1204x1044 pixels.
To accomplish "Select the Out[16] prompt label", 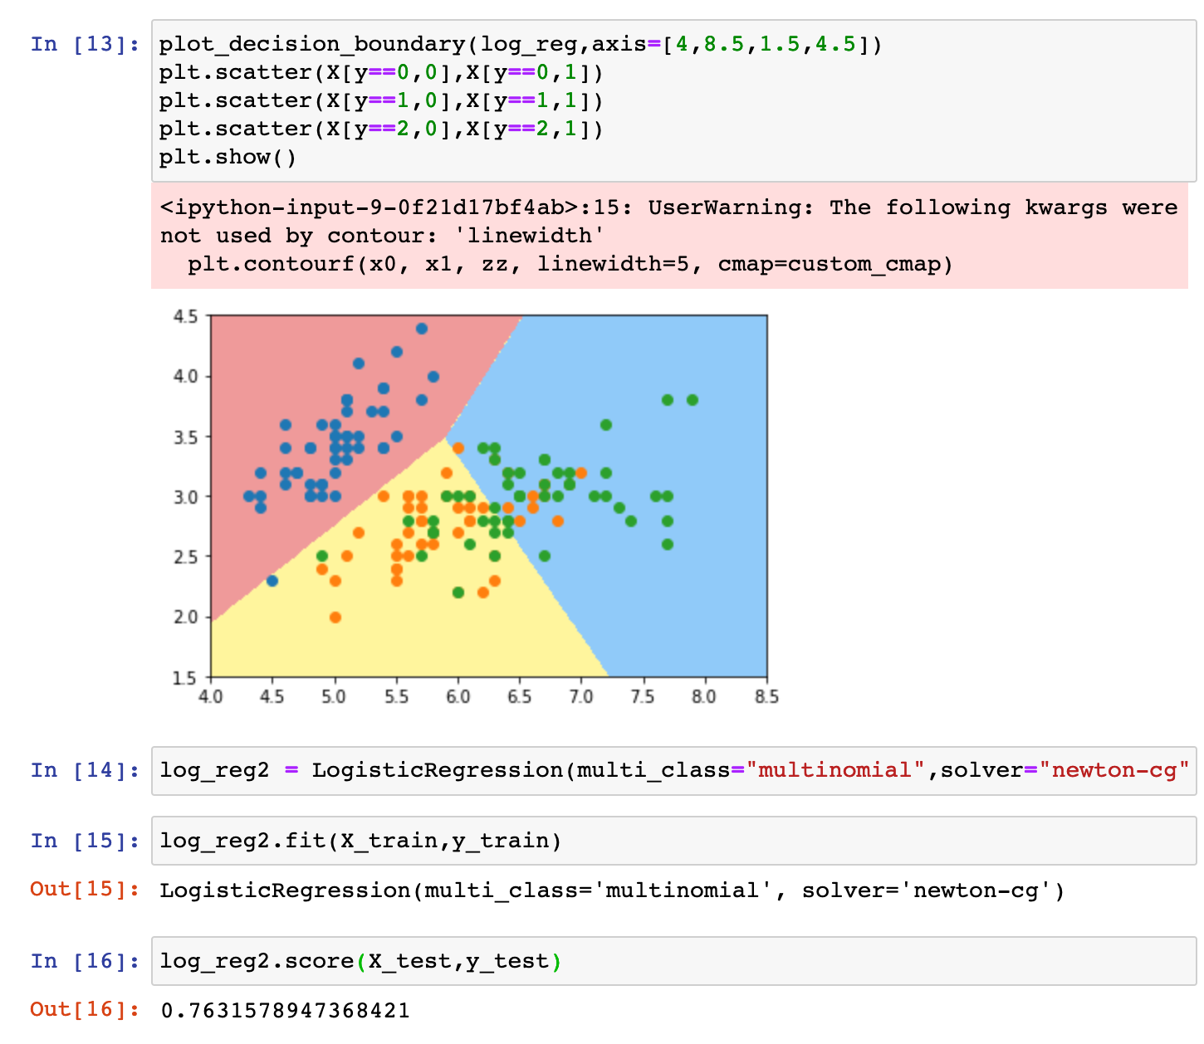I will point(85,1010).
